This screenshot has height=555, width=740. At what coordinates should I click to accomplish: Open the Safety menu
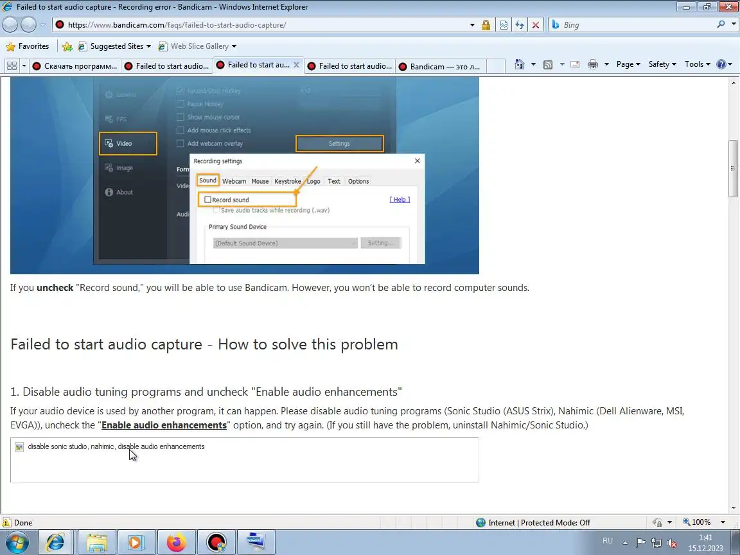662,64
